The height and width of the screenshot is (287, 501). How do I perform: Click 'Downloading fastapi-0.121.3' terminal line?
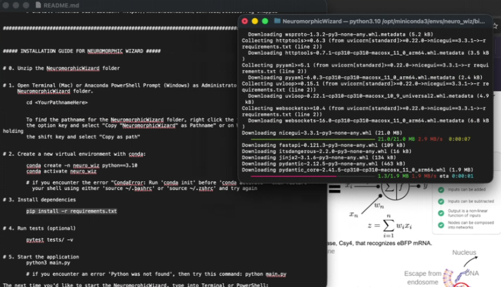click(323, 145)
